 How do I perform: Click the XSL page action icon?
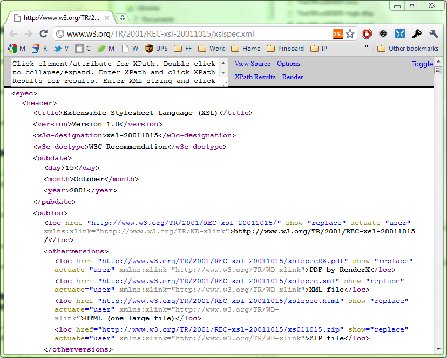[338, 33]
